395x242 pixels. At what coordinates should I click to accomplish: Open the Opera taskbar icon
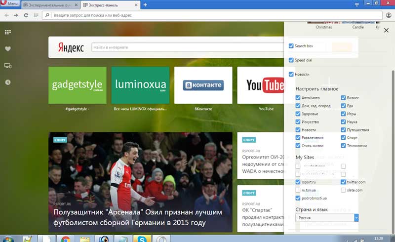[161, 239]
